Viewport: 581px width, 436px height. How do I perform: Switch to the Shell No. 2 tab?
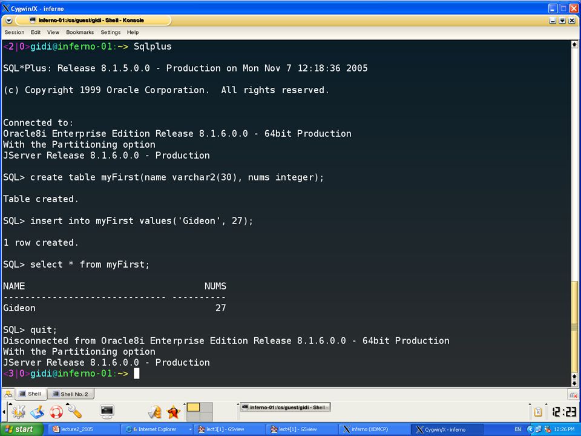tap(71, 394)
